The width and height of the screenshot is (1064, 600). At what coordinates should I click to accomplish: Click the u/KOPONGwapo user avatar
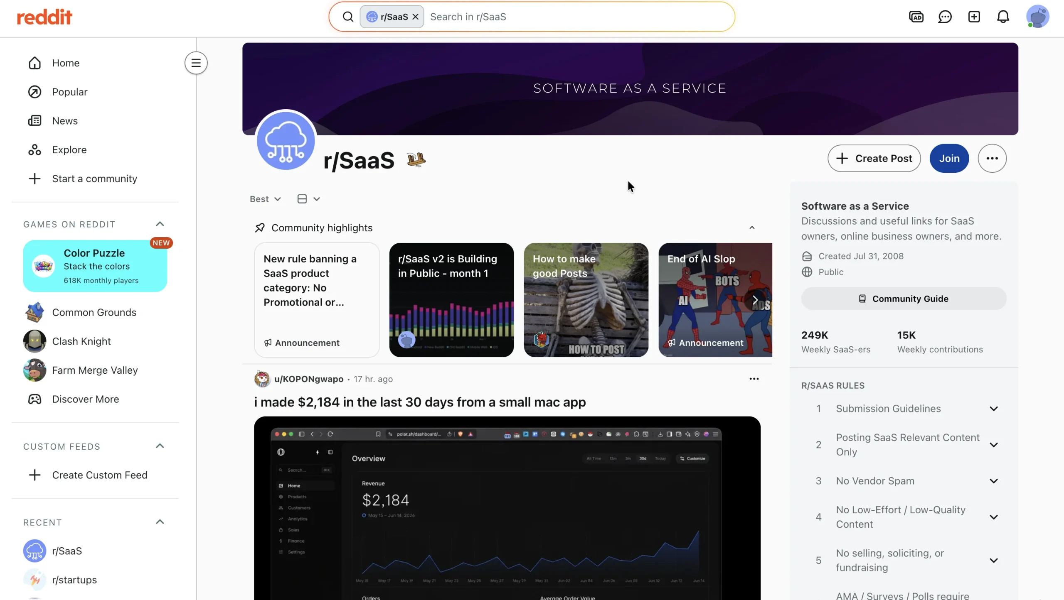tap(262, 379)
